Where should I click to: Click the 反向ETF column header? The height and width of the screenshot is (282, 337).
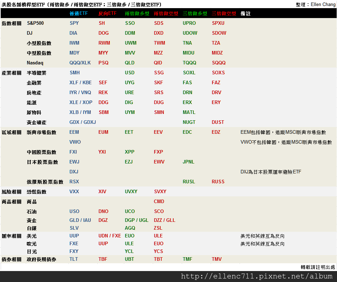coord(107,13)
